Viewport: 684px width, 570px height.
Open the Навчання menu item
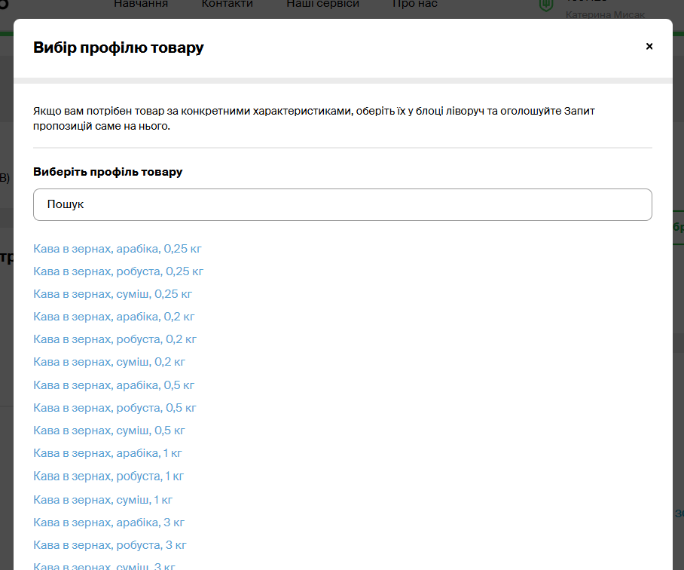[x=141, y=5]
